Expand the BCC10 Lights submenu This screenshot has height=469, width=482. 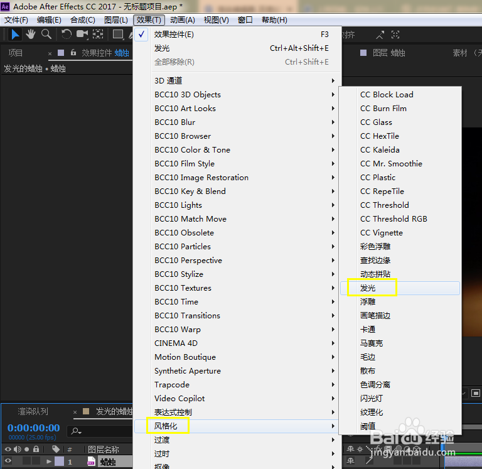(x=237, y=205)
